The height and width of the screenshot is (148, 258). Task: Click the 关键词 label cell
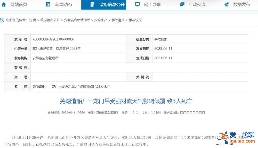pyautogui.click(x=139, y=77)
